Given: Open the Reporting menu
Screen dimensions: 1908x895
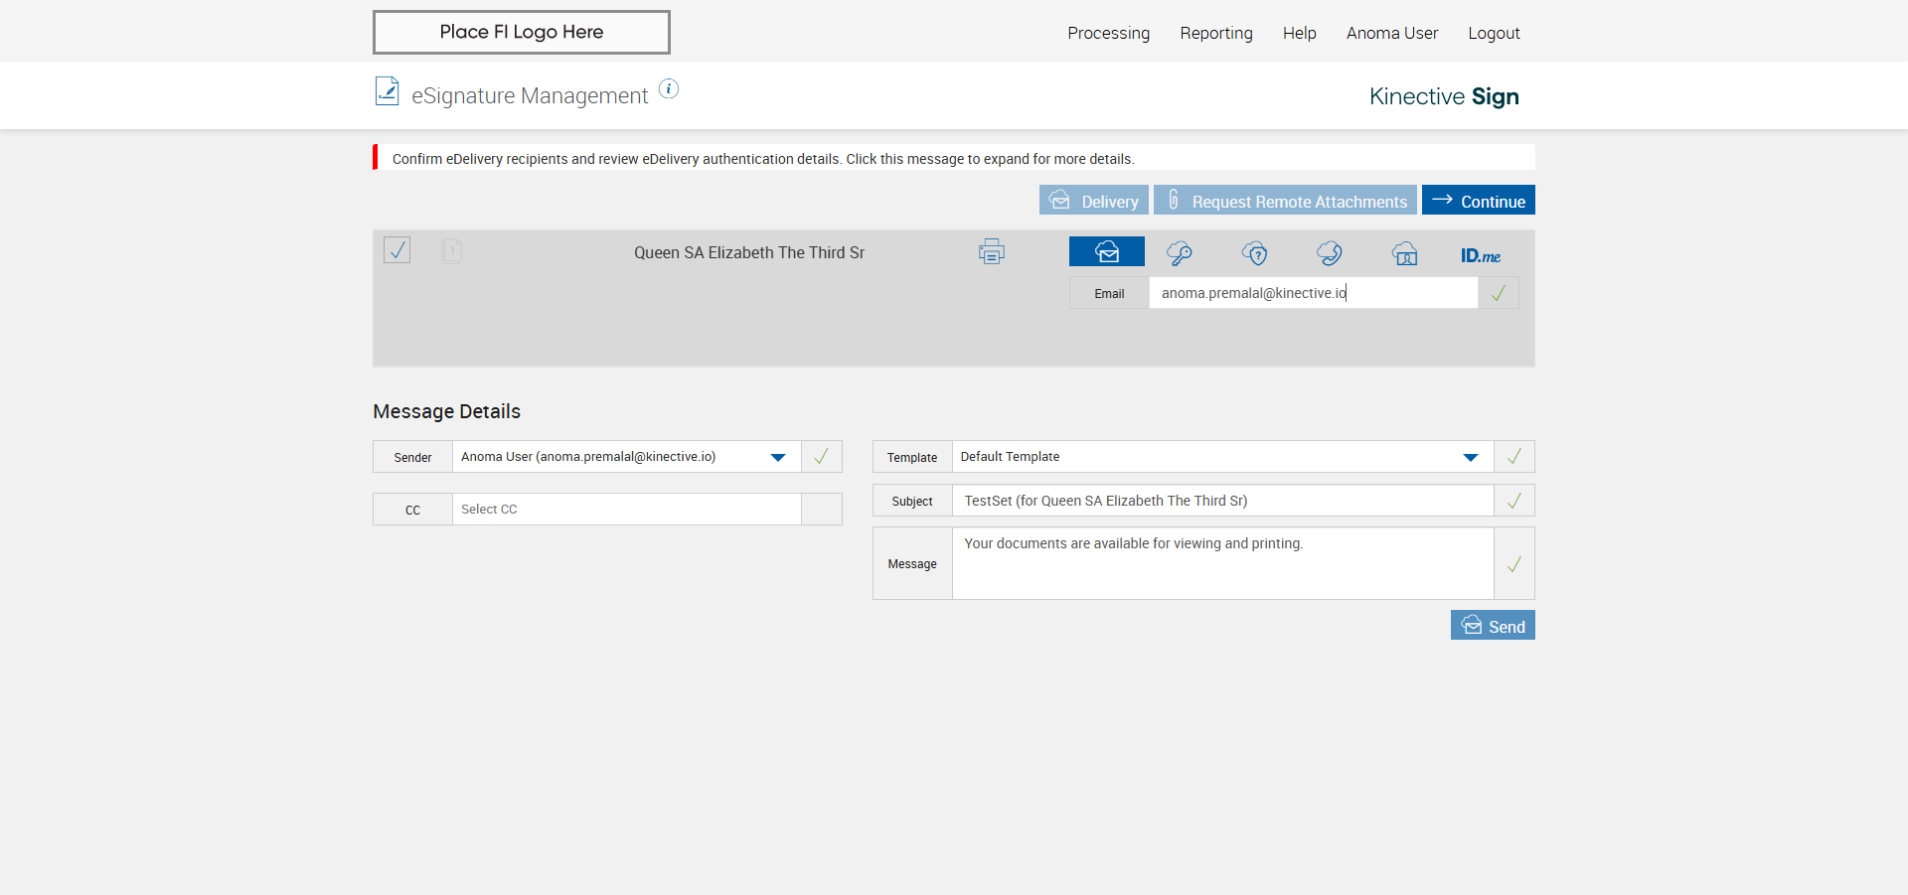Looking at the screenshot, I should click(x=1215, y=33).
